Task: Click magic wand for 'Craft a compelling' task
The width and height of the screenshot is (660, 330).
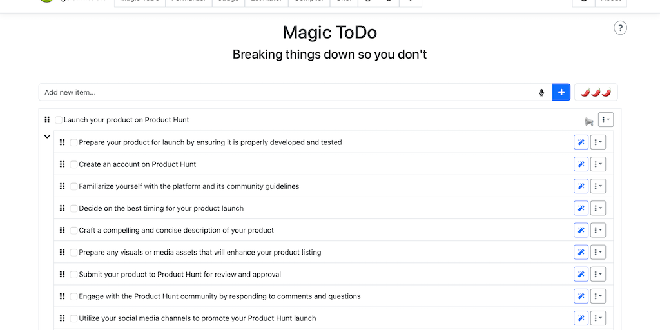Action: pos(581,230)
